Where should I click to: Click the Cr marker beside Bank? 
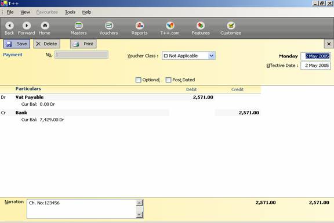point(3,113)
